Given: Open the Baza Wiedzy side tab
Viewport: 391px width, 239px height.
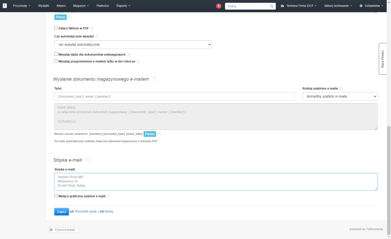Looking at the screenshot, I should point(383,59).
